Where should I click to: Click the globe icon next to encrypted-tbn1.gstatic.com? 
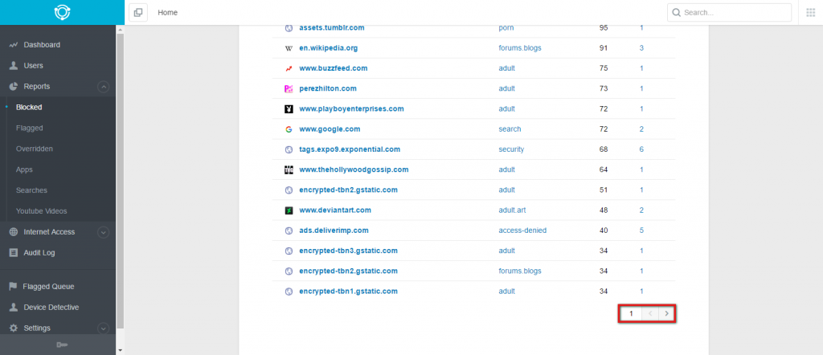289,291
